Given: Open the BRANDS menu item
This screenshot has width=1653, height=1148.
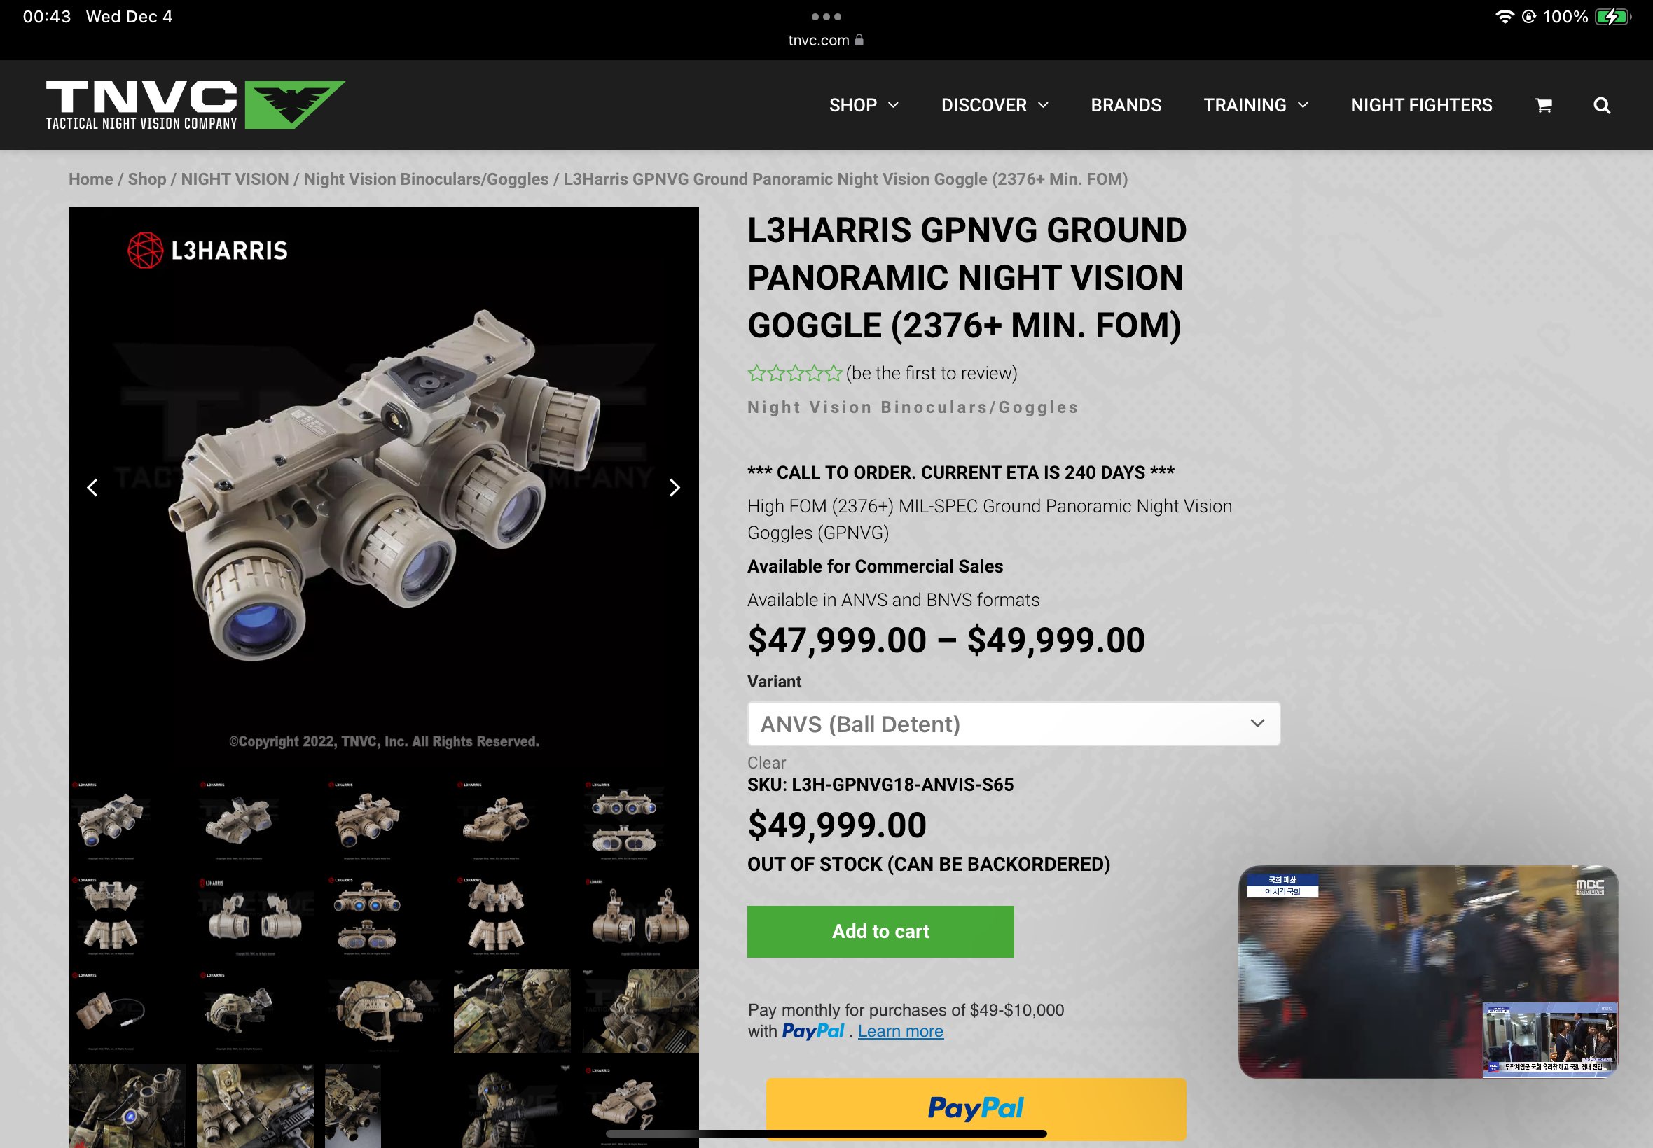Looking at the screenshot, I should 1126,105.
